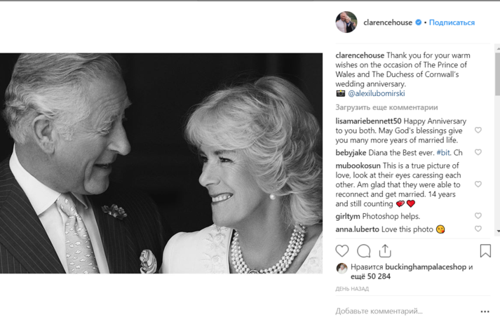The image size is (500, 324).
Task: Like the post with heart icon
Action: [x=342, y=251]
